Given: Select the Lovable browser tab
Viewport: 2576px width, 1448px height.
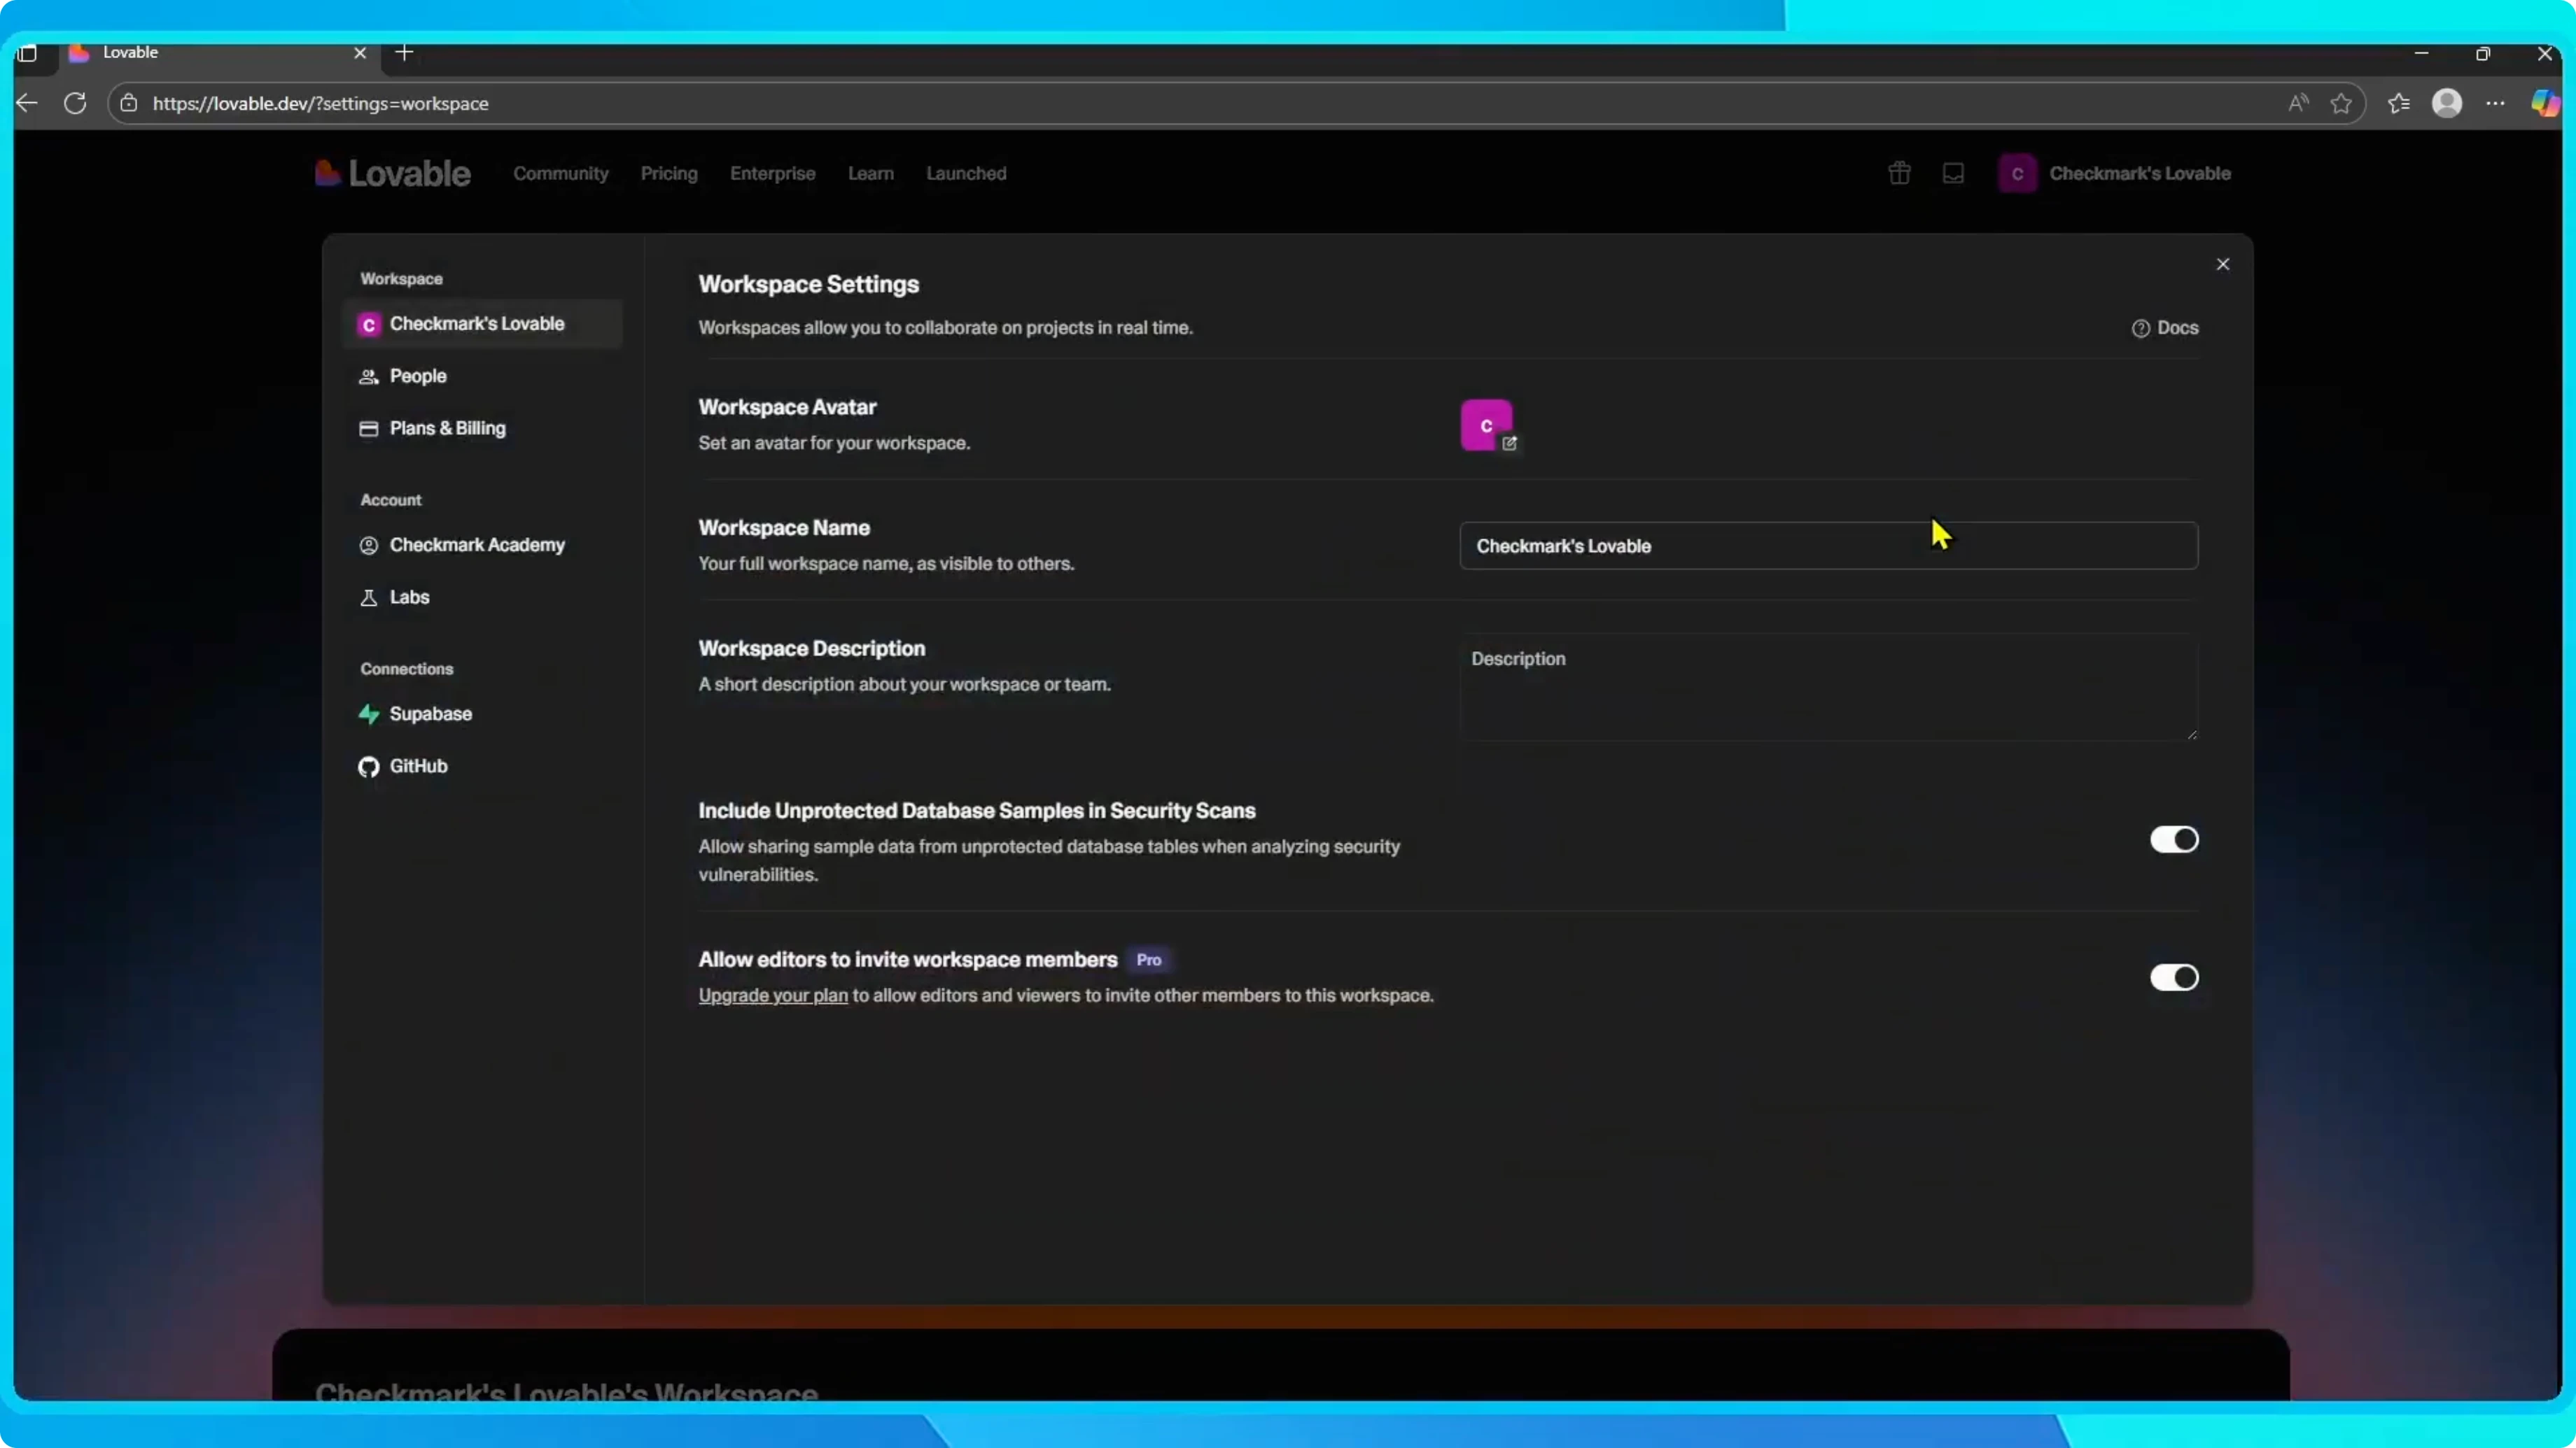Looking at the screenshot, I should tap(218, 53).
